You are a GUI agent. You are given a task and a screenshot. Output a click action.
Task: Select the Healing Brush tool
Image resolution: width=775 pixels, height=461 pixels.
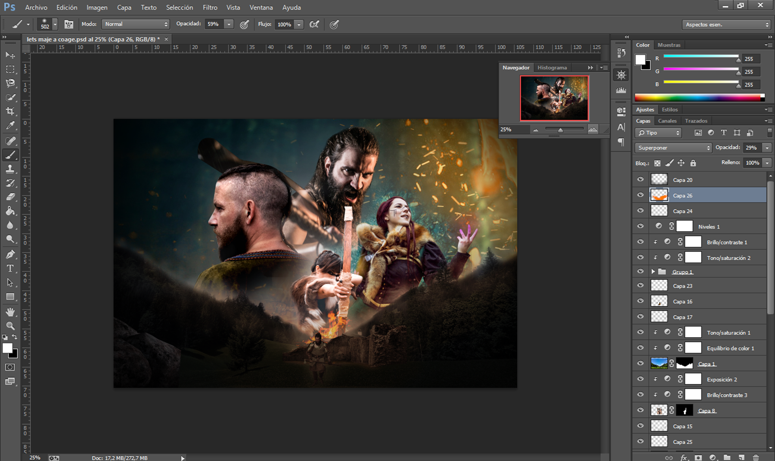[10, 141]
